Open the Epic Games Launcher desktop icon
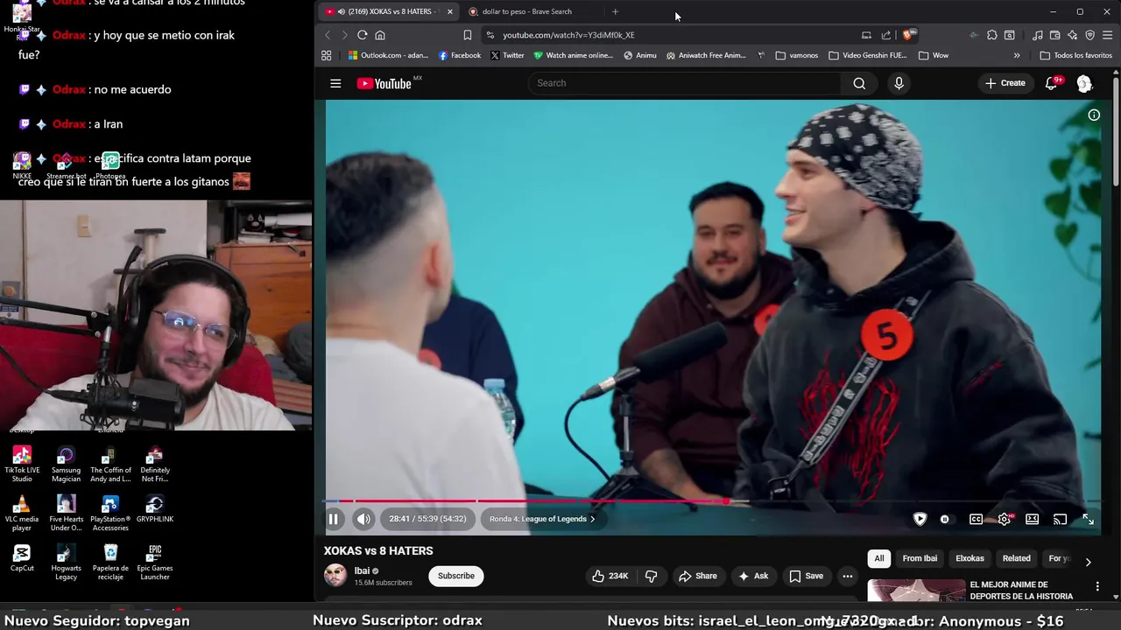This screenshot has height=630, width=1121. tap(155, 563)
